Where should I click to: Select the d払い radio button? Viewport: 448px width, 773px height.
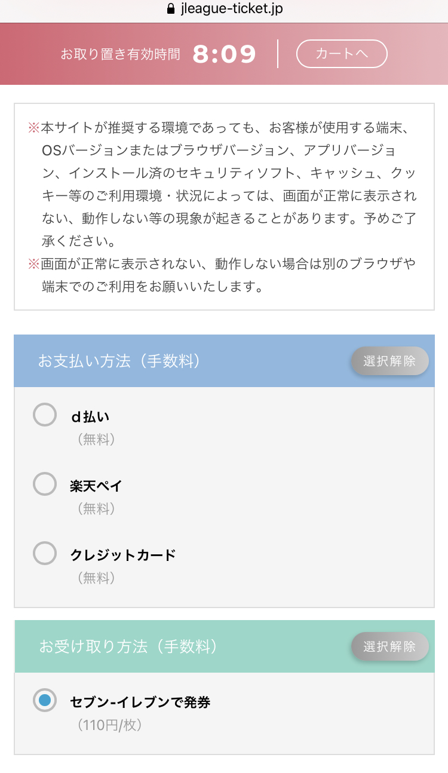(45, 415)
